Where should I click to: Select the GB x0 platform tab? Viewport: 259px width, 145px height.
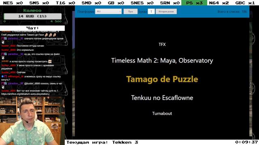116,3
